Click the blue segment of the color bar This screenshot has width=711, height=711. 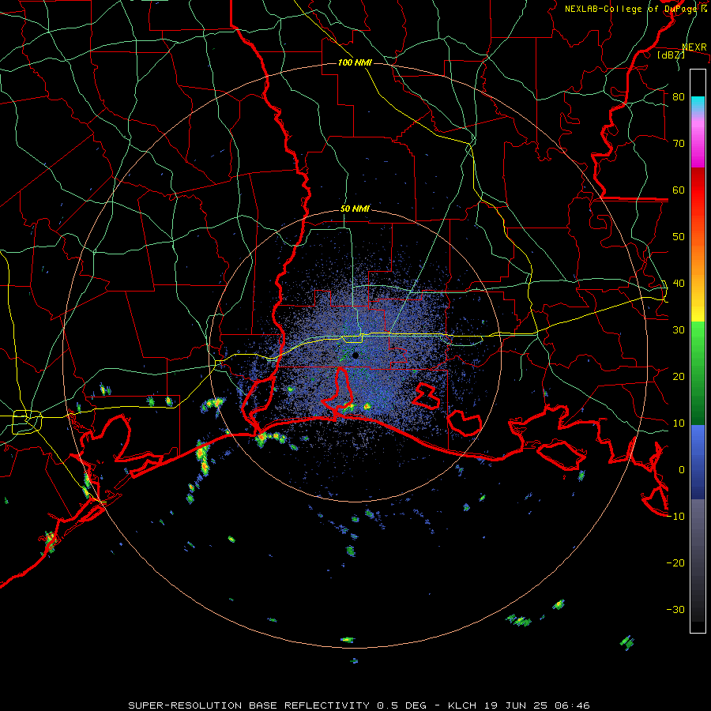click(x=698, y=461)
